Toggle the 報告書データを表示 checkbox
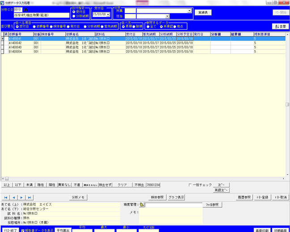Image resolution: width=290 pixels, height=232 pixels. click(x=23, y=231)
